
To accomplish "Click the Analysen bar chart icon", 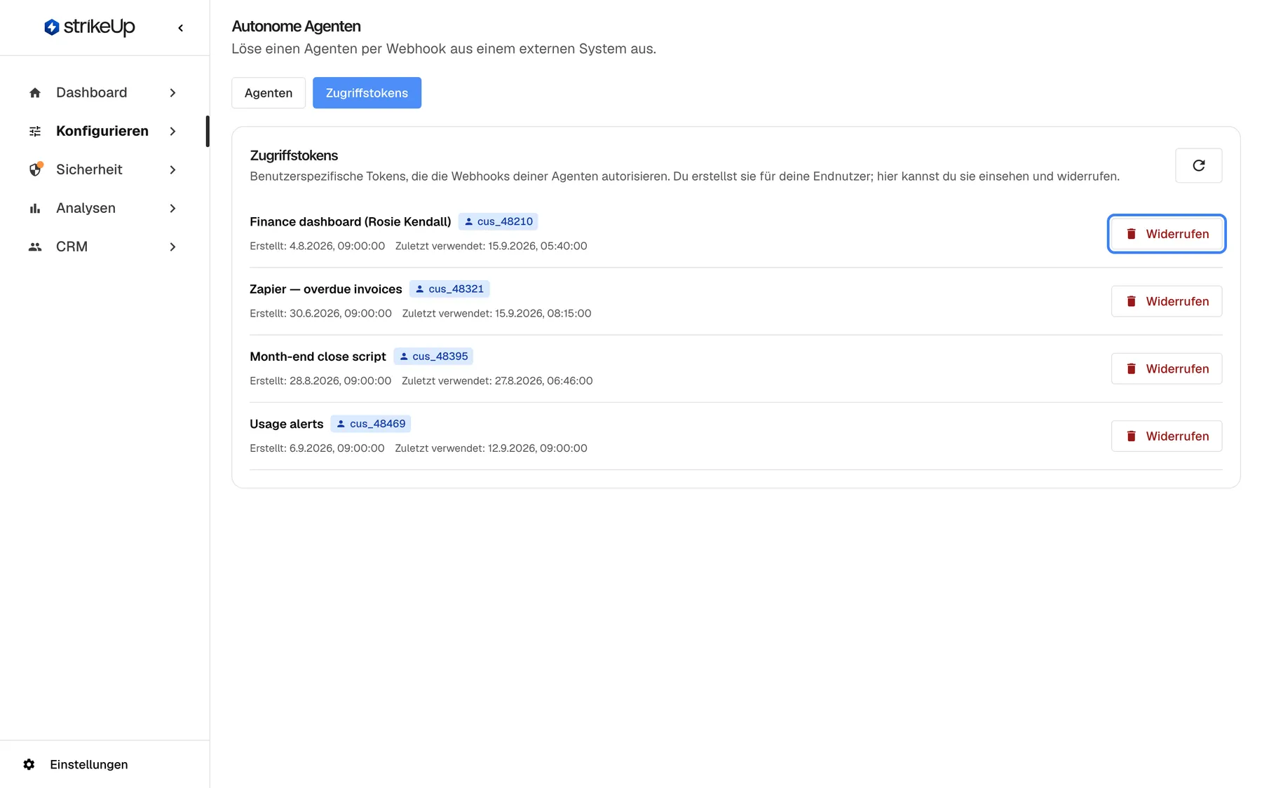I will click(35, 208).
